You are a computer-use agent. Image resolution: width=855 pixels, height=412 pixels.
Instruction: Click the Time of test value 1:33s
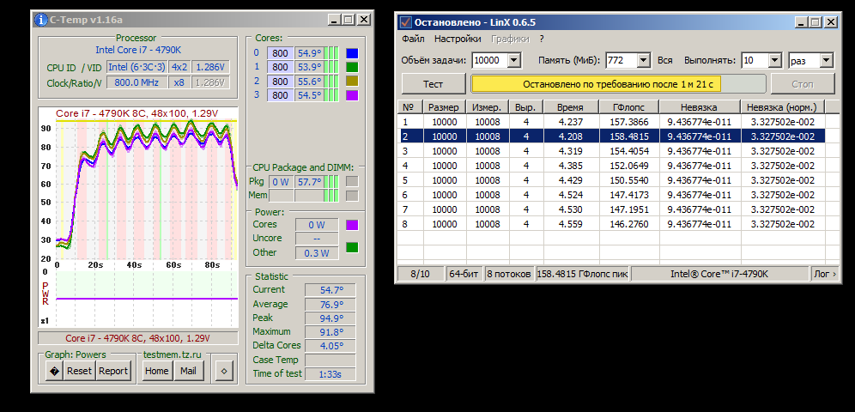330,374
